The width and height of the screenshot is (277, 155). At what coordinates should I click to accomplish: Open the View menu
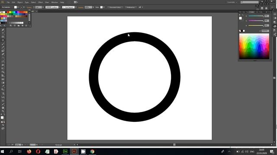pos(47,2)
